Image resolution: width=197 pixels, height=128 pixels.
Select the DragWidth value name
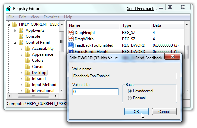[x=84, y=39]
